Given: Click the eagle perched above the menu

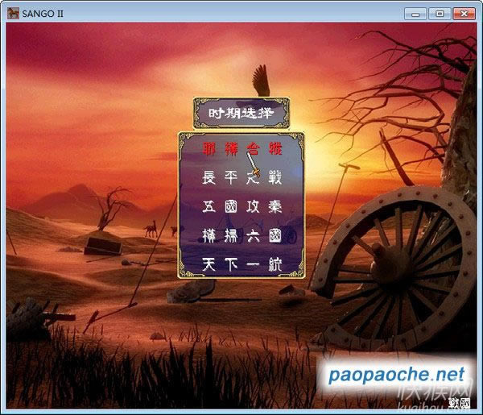Looking at the screenshot, I should point(258,81).
